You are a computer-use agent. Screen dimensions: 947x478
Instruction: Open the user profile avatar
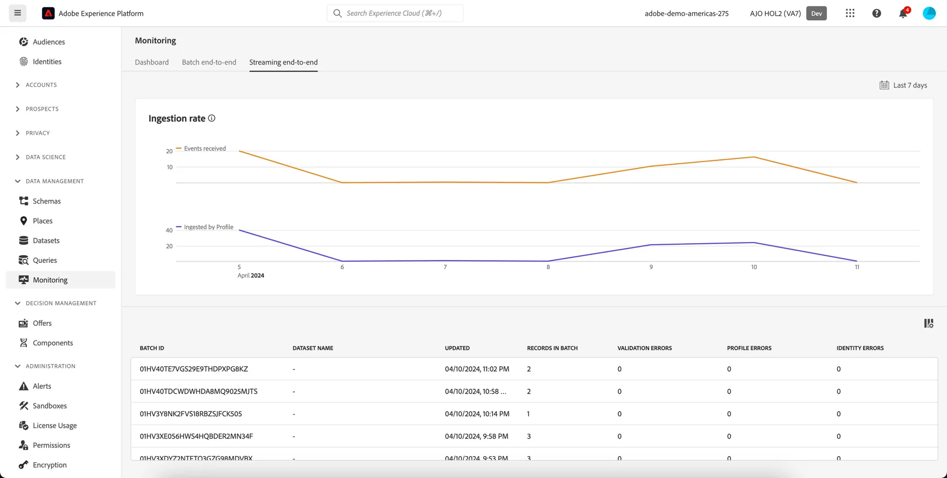[x=929, y=13]
